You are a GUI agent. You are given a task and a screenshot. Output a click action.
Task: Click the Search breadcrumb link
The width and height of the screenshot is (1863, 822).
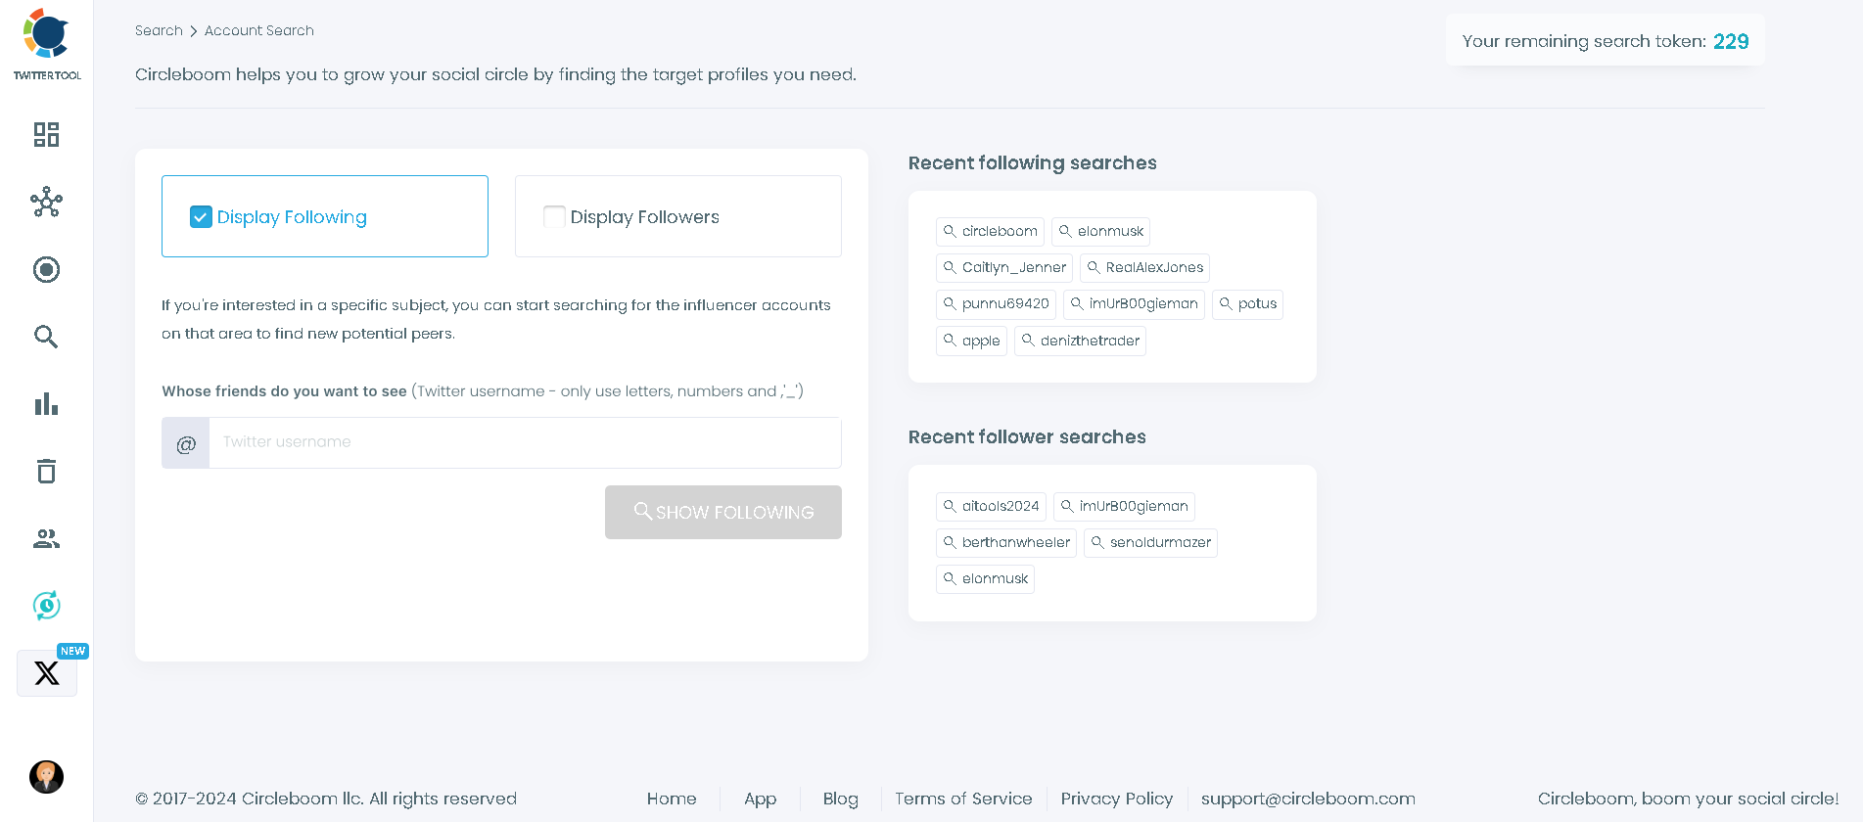159,30
